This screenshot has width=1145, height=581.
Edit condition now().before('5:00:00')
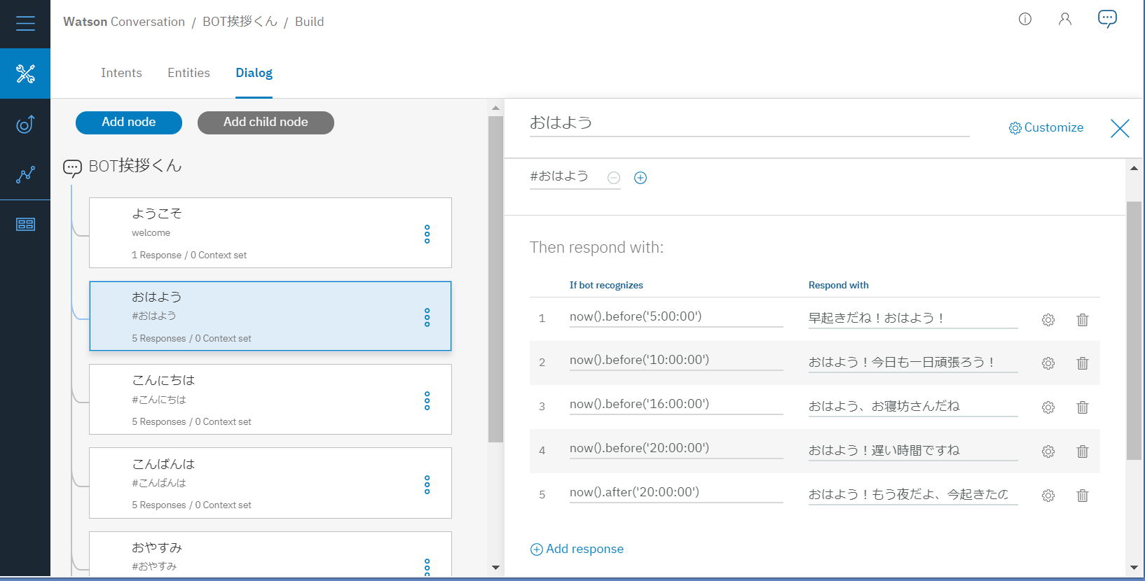676,317
